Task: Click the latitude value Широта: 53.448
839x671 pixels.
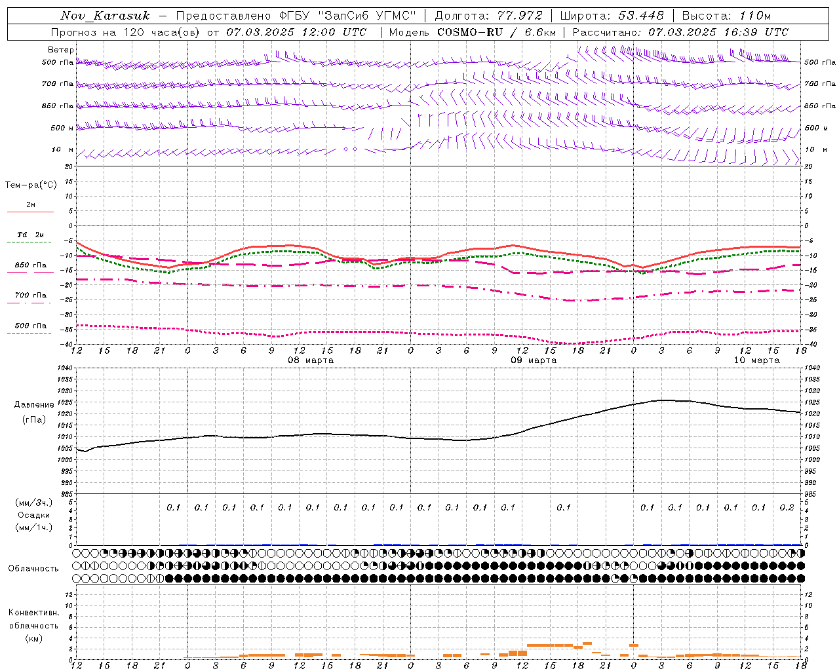Action: pyautogui.click(x=612, y=16)
